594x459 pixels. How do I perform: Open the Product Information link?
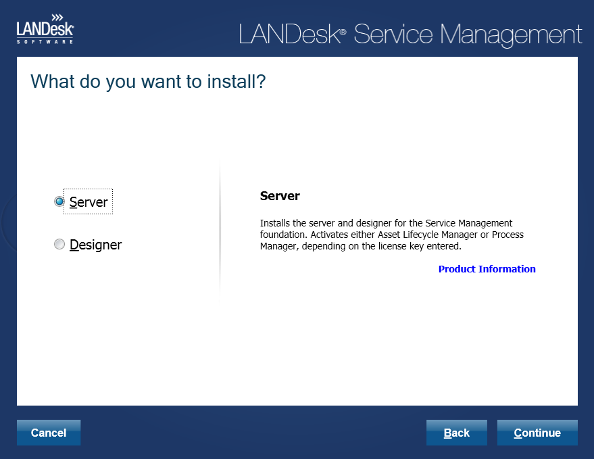(487, 269)
